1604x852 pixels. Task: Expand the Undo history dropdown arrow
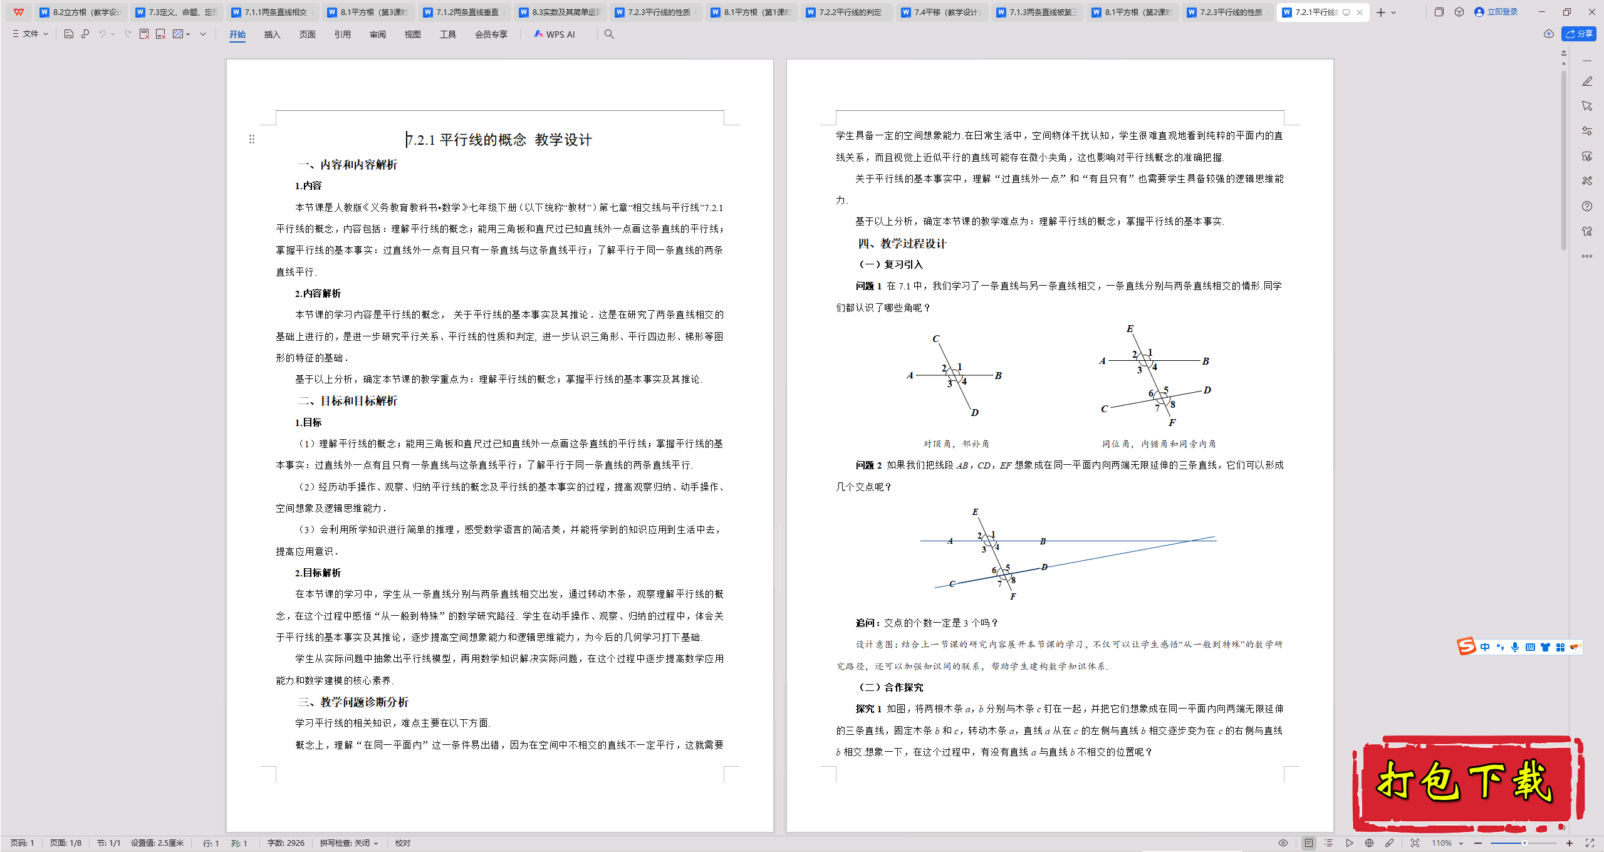(x=113, y=34)
